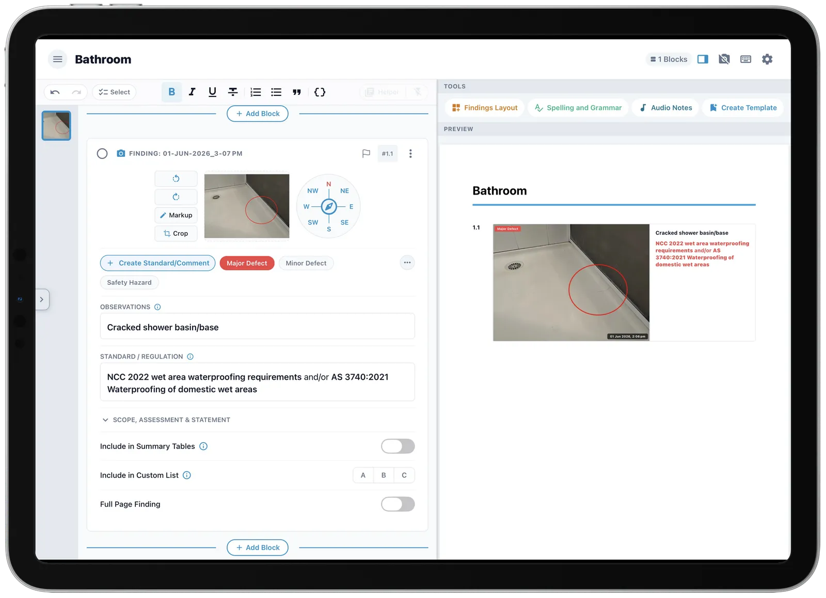Set compass direction to East
Screen dimensions: 826x598
click(x=352, y=207)
